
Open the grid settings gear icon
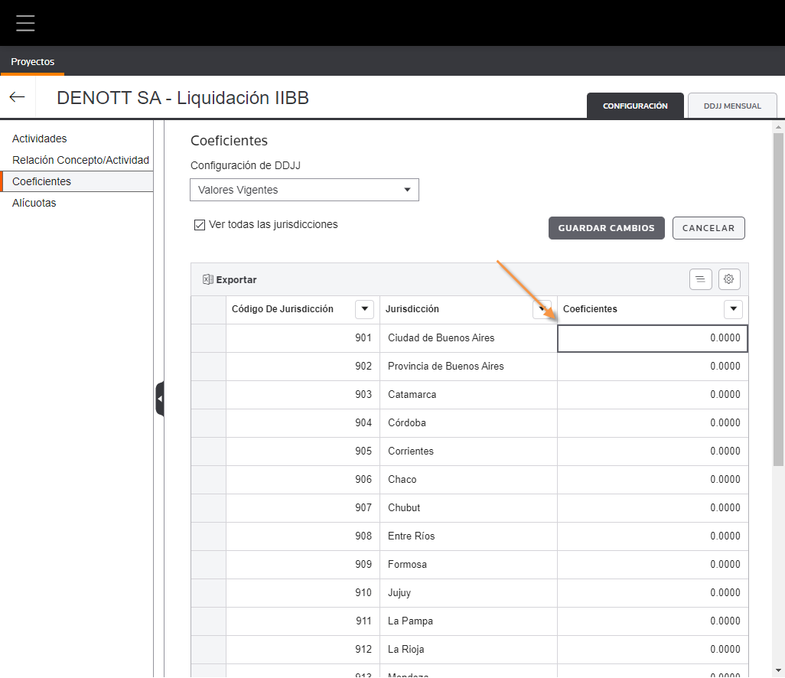(729, 279)
